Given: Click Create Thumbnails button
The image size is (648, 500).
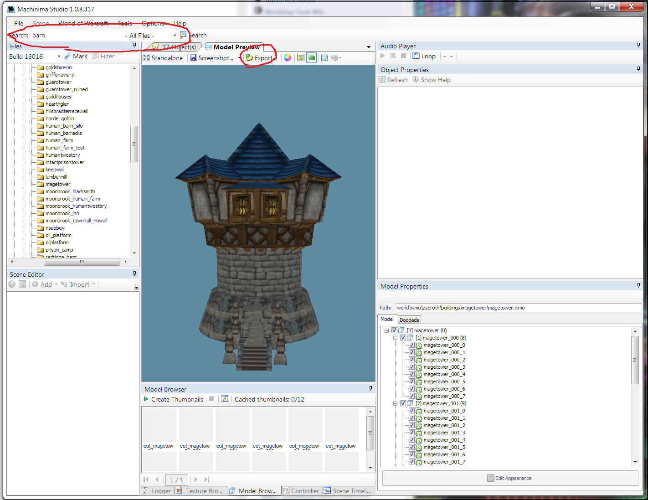Looking at the screenshot, I should (174, 399).
